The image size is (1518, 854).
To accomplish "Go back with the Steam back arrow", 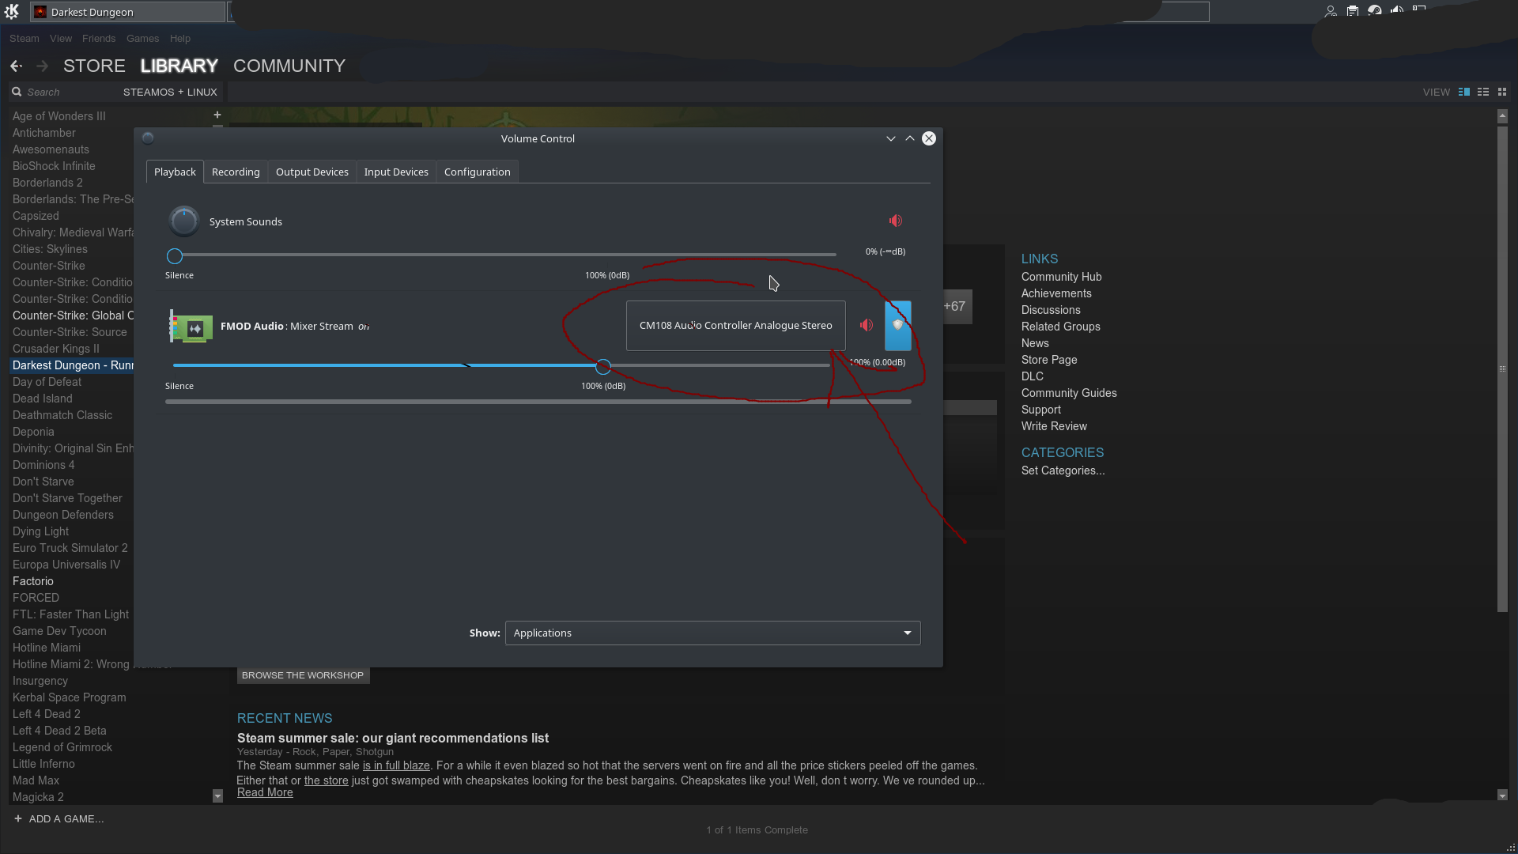I will pyautogui.click(x=16, y=66).
